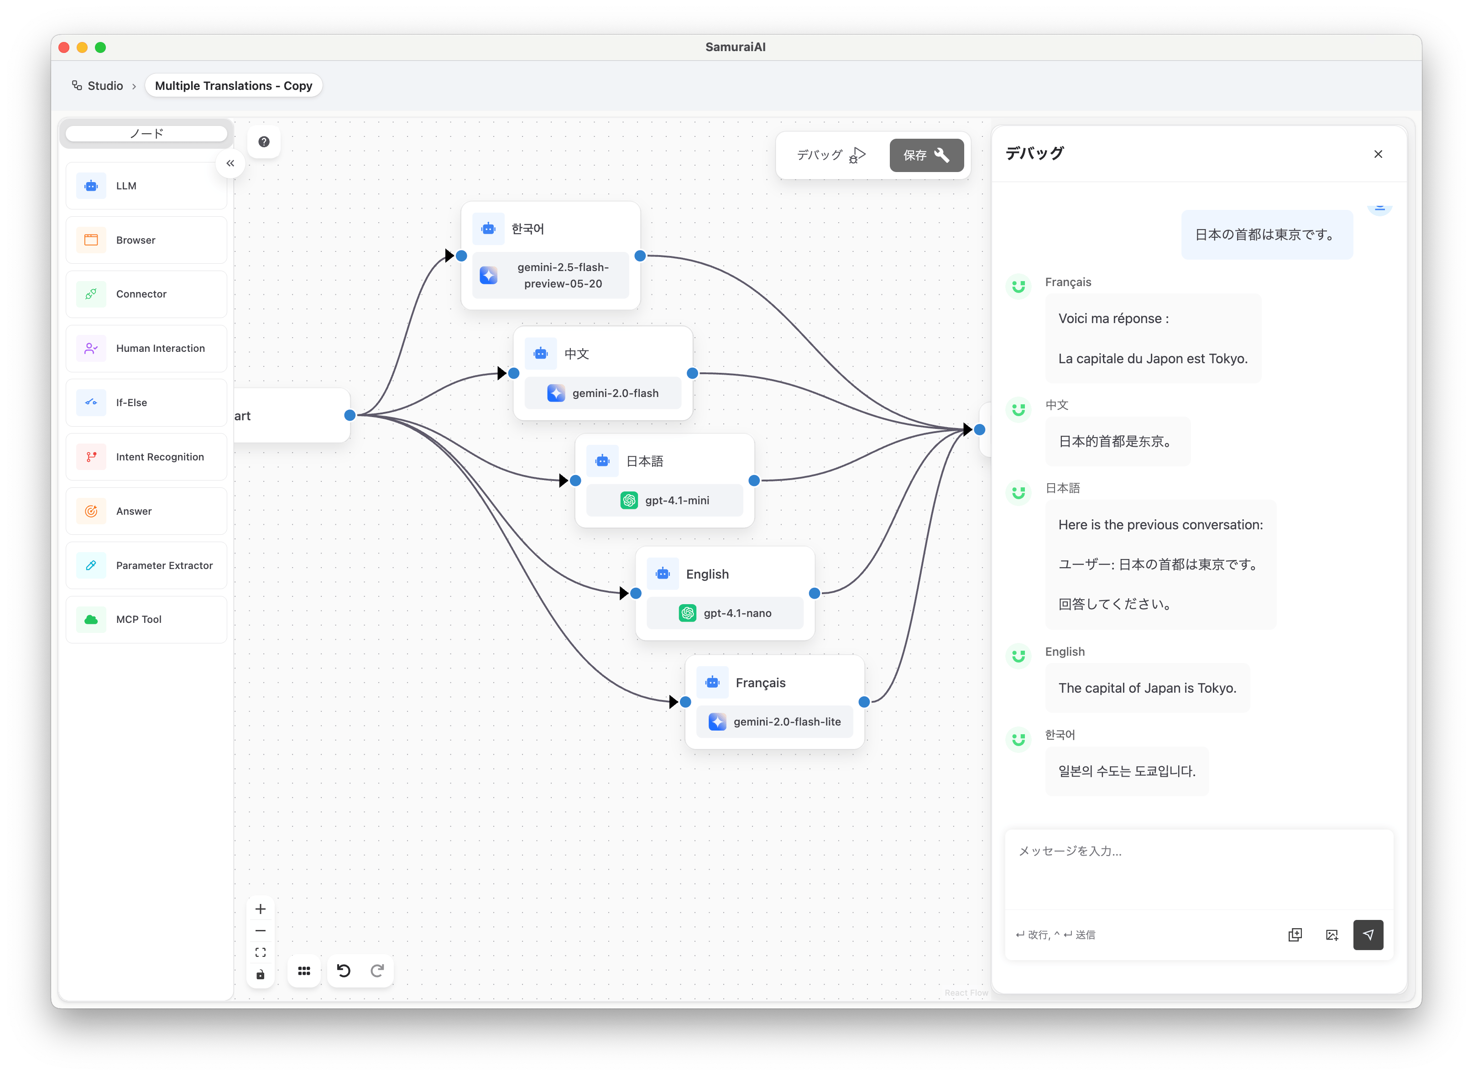Open the Studio breadcrumb
Screen dimensions: 1473x1076
coord(98,86)
